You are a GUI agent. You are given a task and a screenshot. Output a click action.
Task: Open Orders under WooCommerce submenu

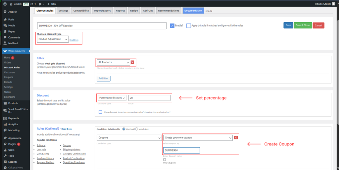click(8, 63)
